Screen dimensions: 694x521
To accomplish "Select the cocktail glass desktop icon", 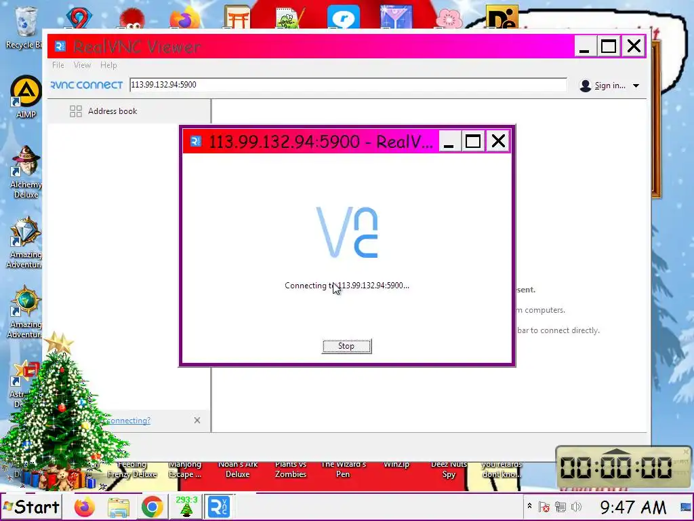I will 396,17.
